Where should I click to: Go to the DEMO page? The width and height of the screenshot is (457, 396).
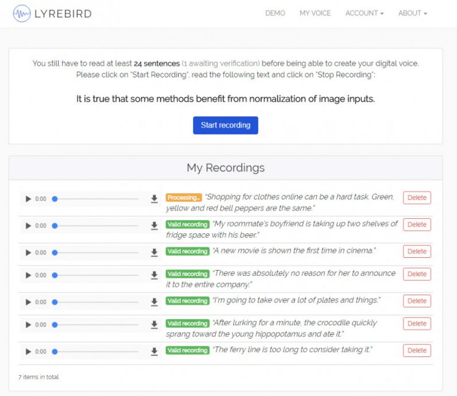pos(275,13)
